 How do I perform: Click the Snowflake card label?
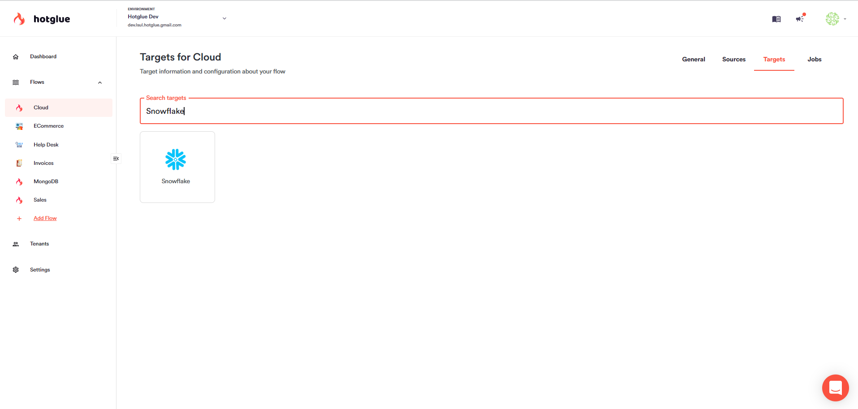point(176,181)
